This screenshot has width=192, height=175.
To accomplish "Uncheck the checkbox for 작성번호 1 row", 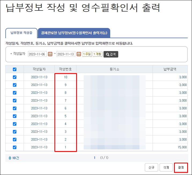I will [15, 147].
